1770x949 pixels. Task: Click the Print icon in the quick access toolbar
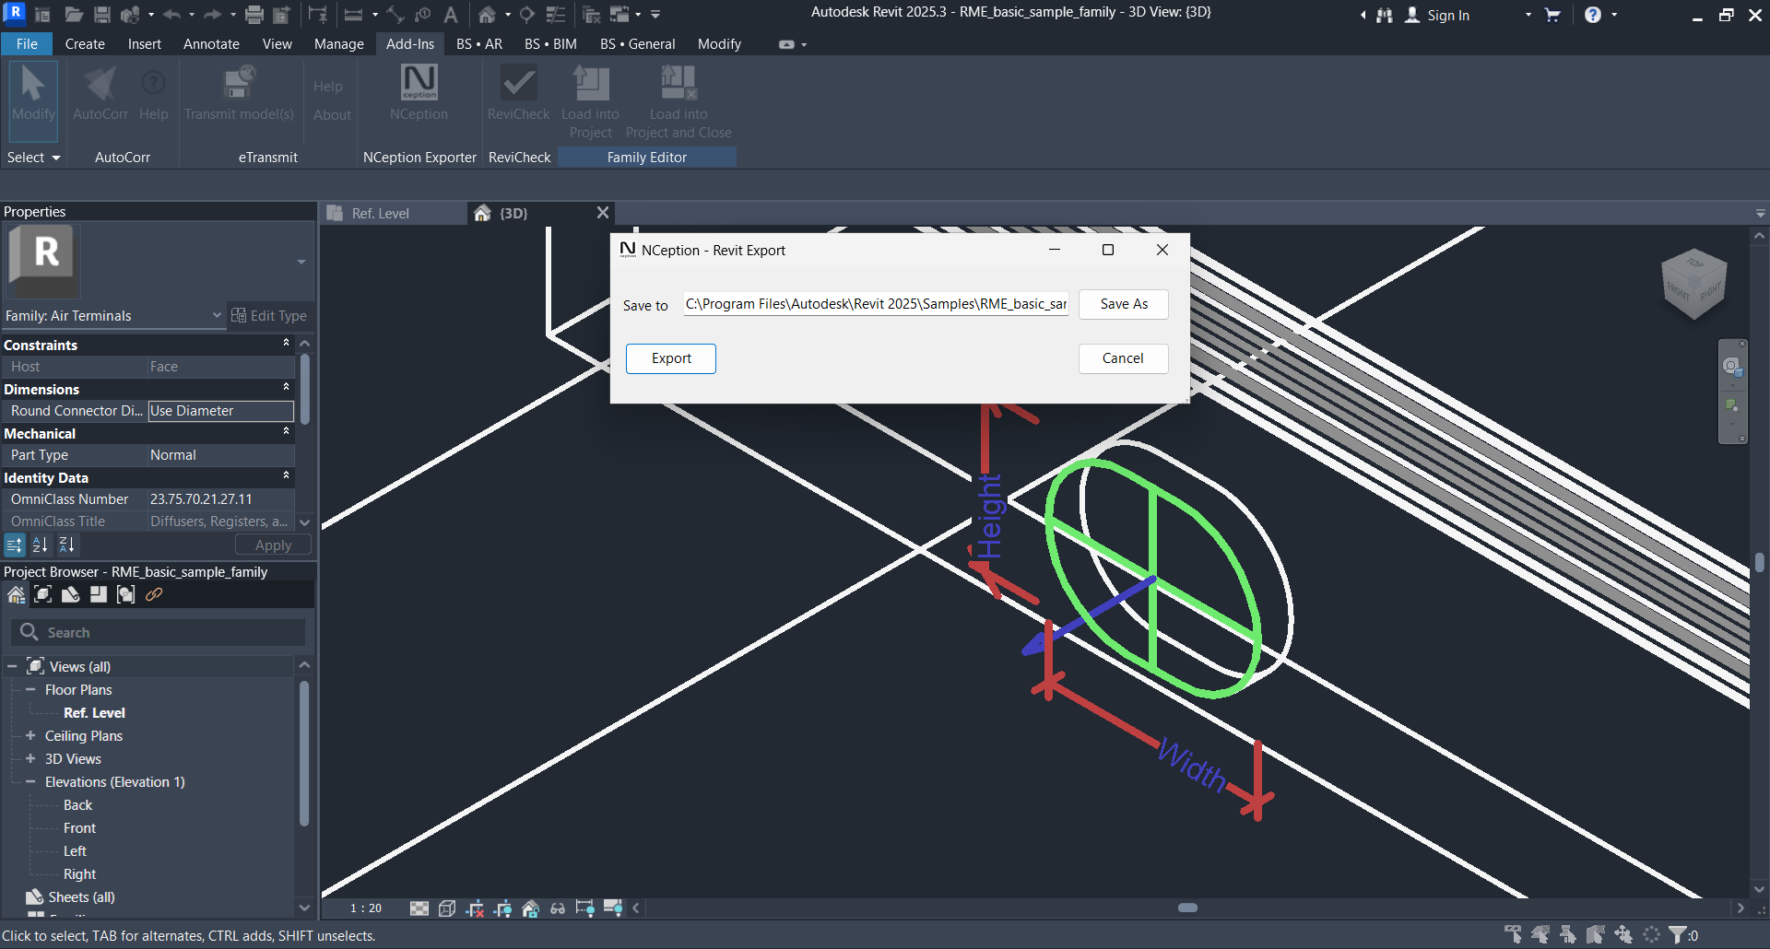(x=254, y=15)
